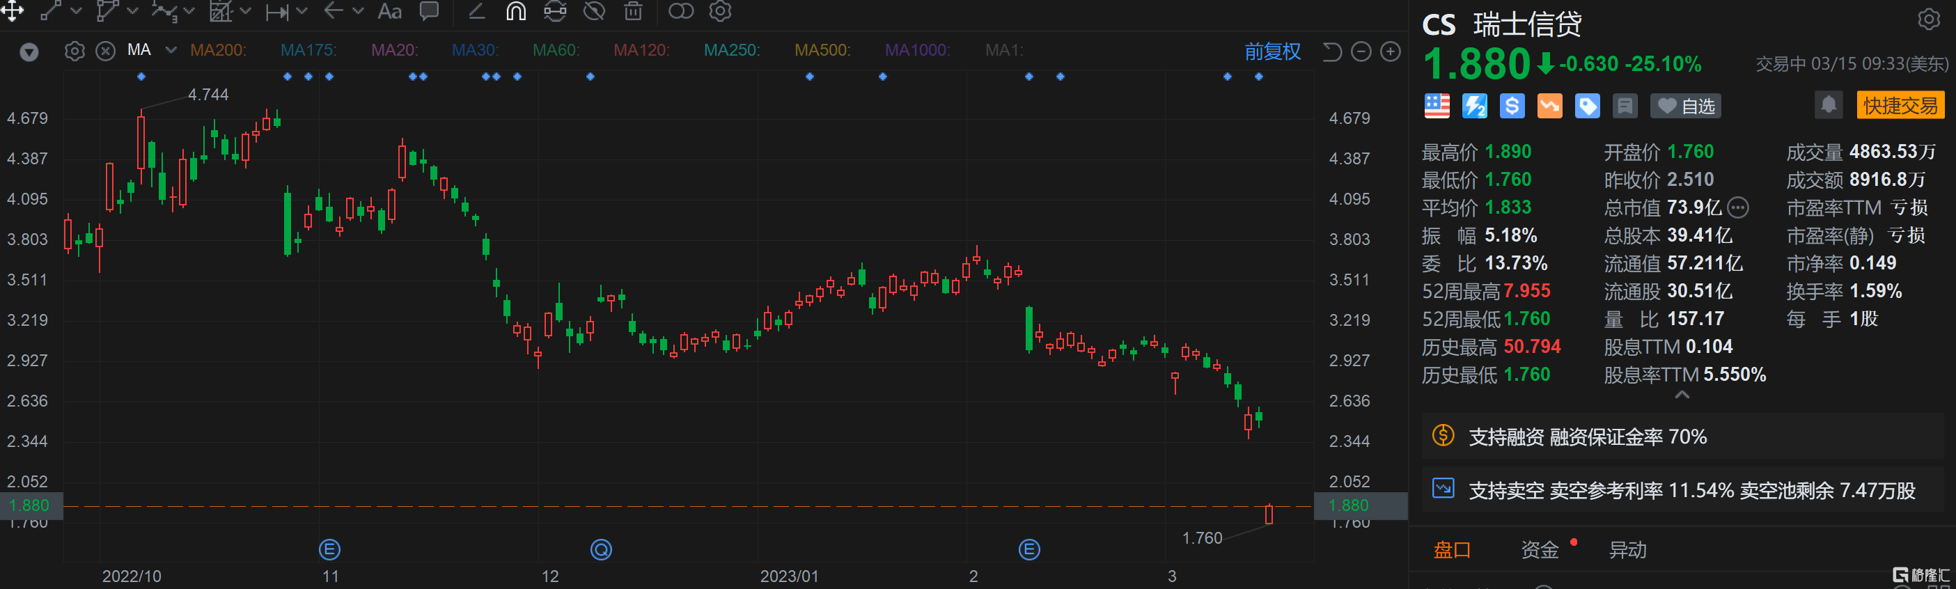The image size is (1956, 589).
Task: Click the November earnings E marker
Action: point(329,549)
